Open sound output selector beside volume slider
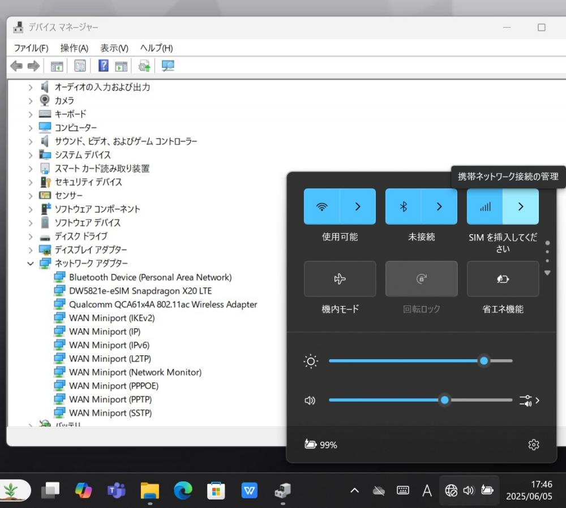Screen dimensions: 566x508 point(530,401)
